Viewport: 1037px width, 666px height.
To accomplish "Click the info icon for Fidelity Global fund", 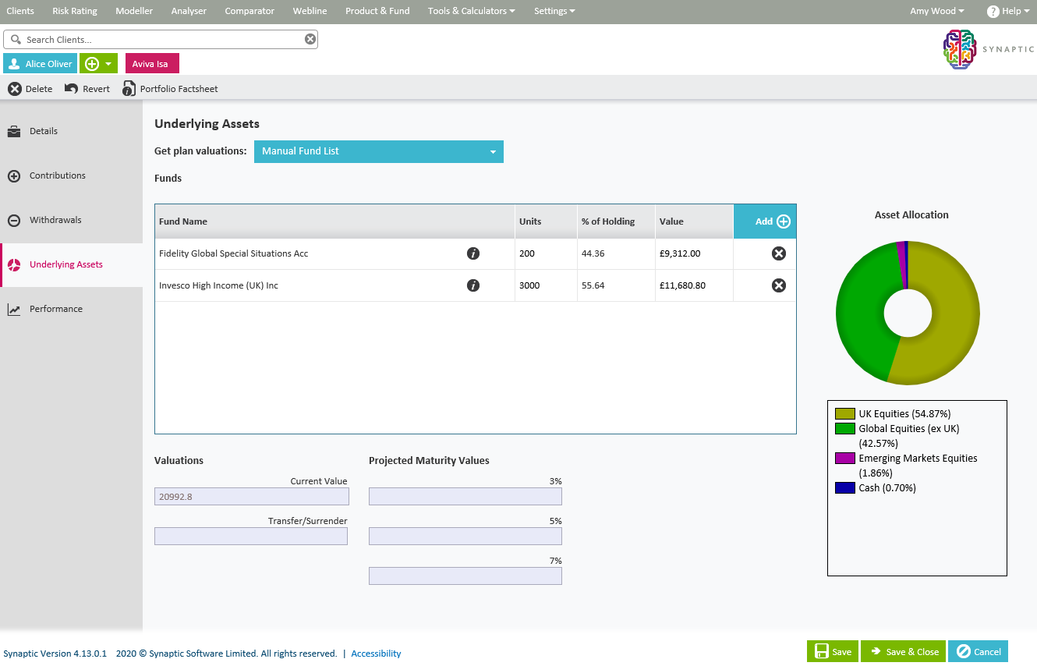I will [472, 253].
